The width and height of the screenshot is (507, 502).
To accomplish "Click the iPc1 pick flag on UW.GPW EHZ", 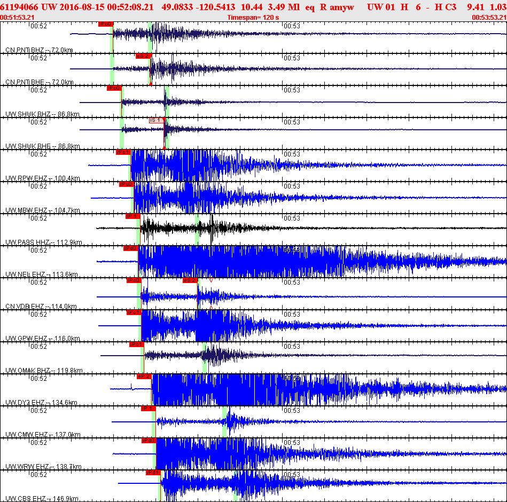I will [134, 312].
